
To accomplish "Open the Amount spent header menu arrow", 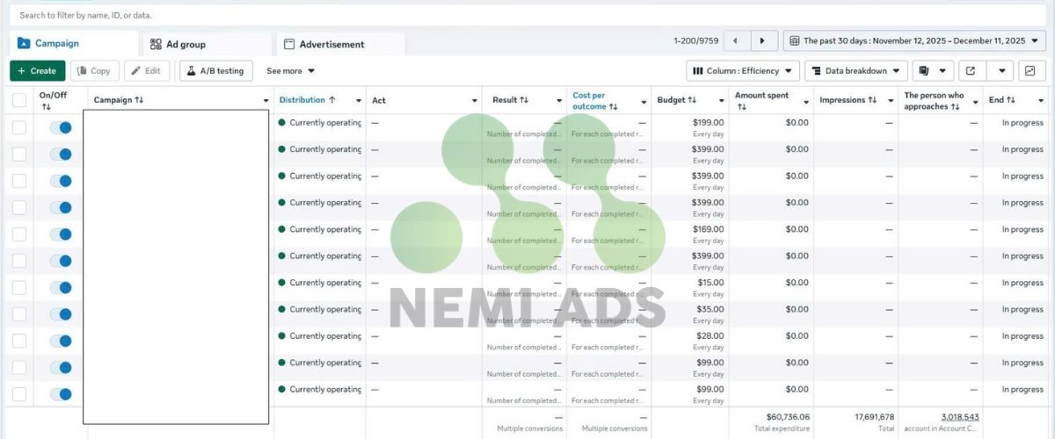I will [x=805, y=101].
